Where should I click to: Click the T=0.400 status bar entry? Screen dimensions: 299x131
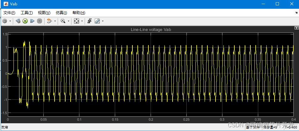coord(291,127)
